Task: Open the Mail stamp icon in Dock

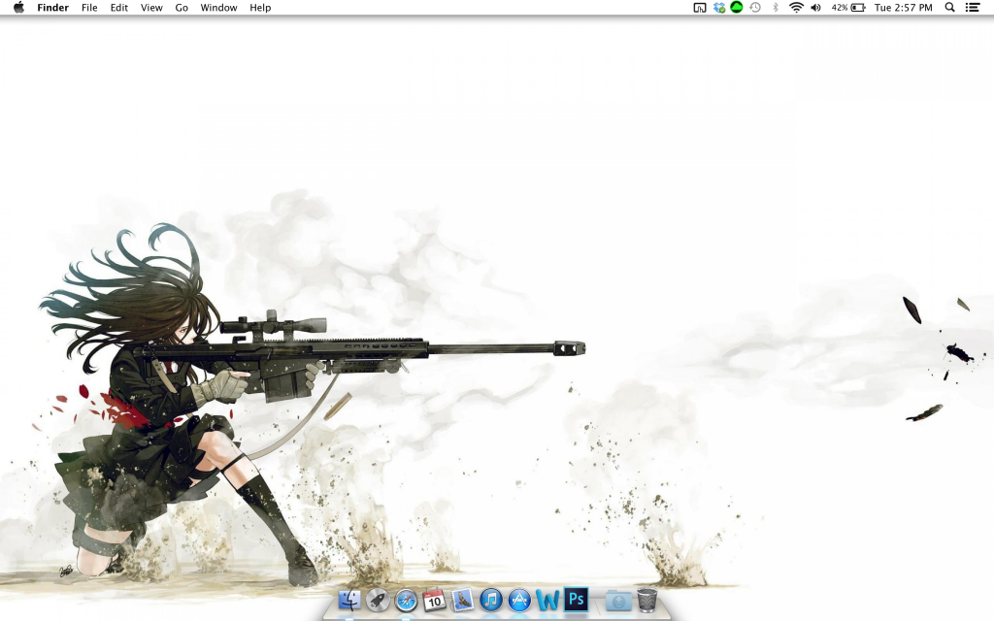Action: [462, 601]
